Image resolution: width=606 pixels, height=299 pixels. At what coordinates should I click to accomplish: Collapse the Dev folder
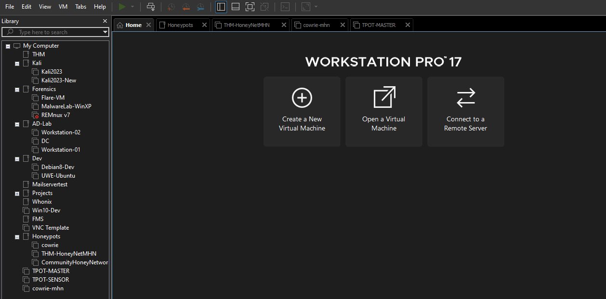tap(17, 159)
